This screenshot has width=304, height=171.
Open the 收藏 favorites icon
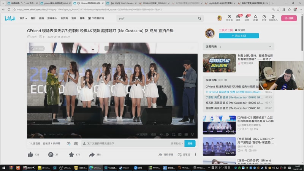click(255, 18)
